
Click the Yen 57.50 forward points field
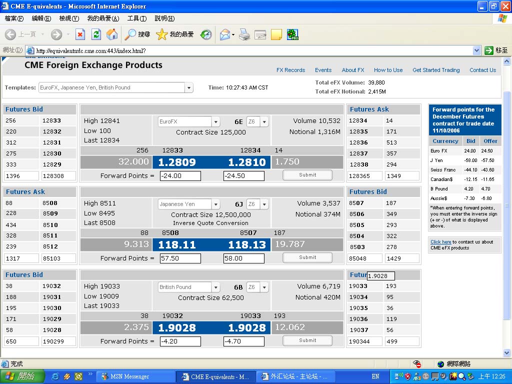click(180, 258)
